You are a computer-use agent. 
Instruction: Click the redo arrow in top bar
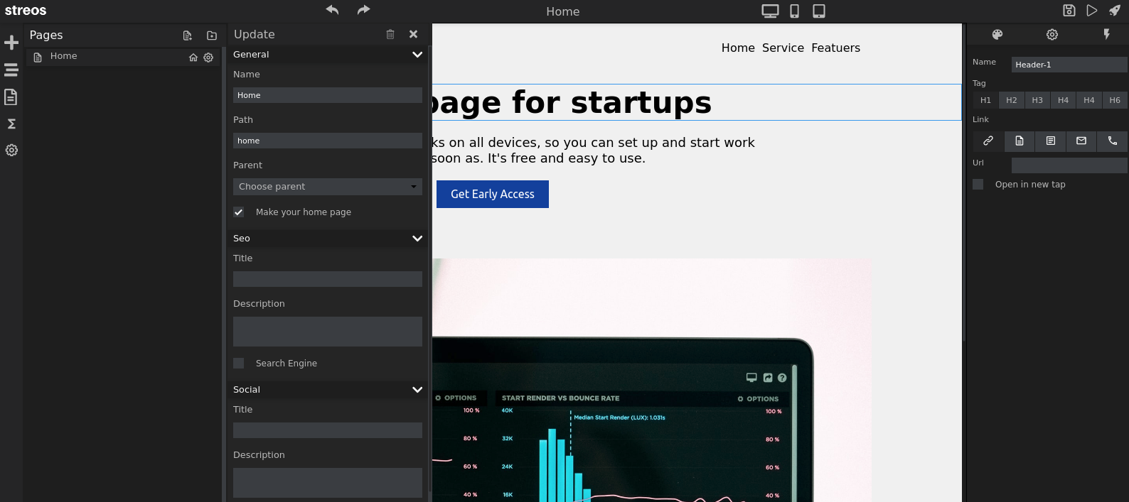click(x=363, y=10)
